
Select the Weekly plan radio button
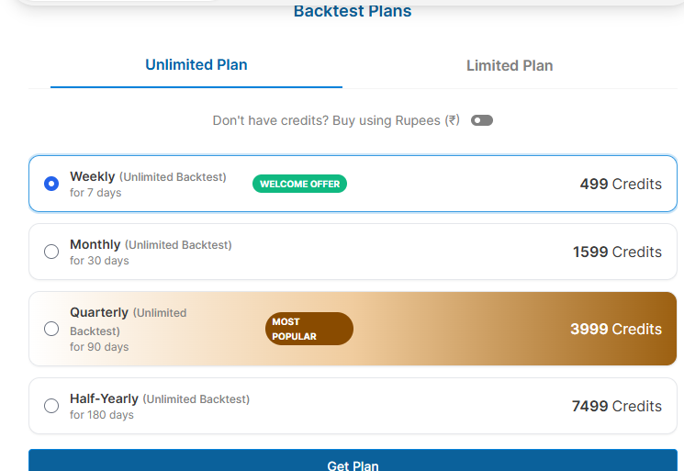click(51, 184)
